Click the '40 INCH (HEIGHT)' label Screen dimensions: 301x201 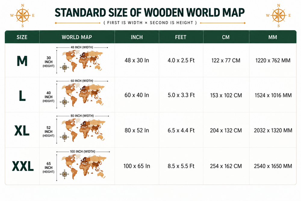tap(48, 97)
